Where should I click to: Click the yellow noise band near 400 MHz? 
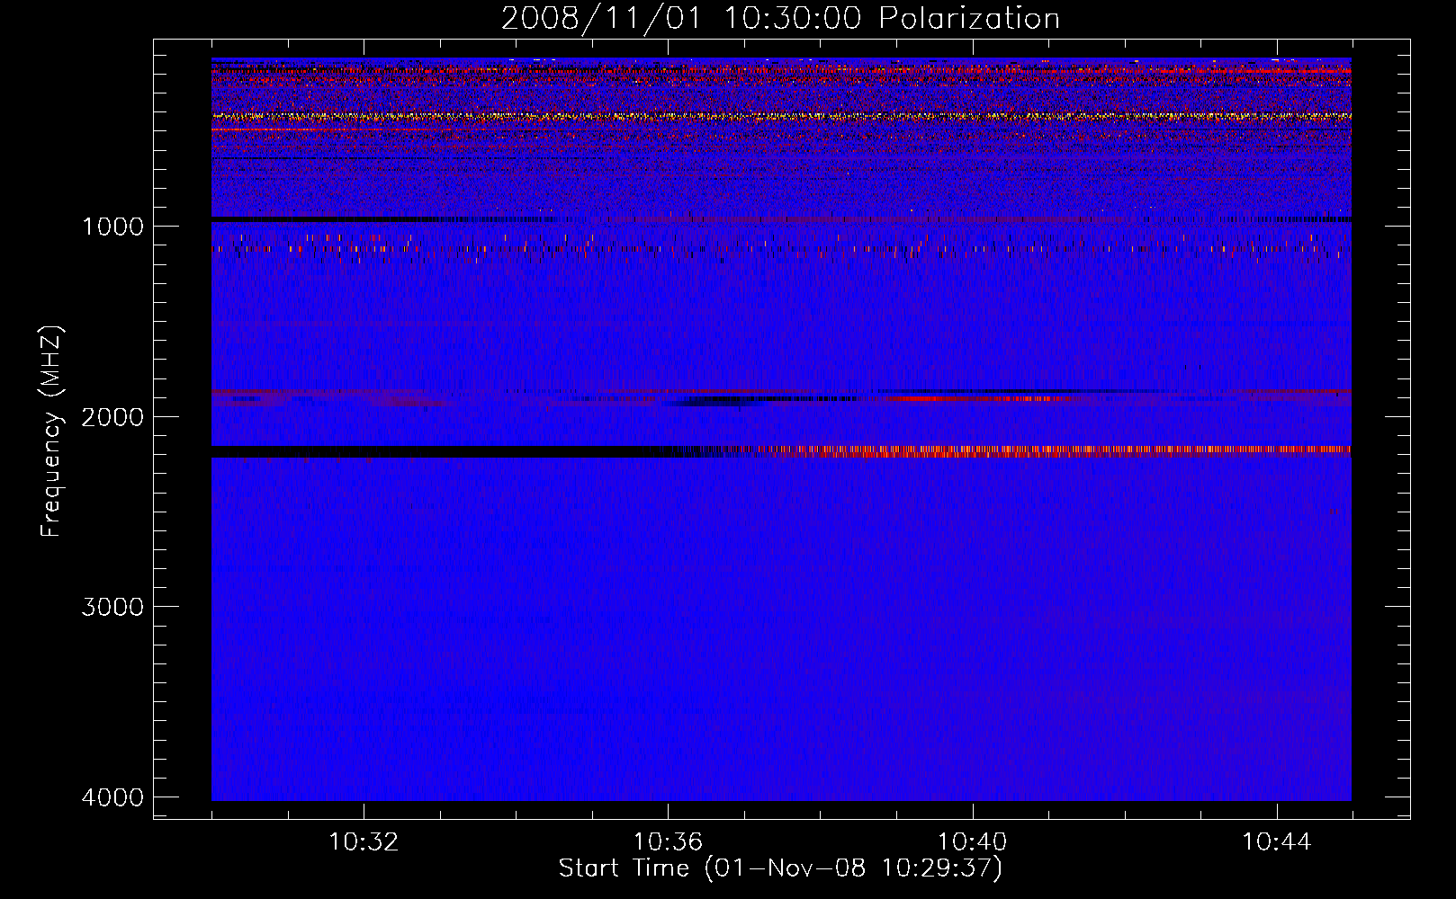pos(781,116)
